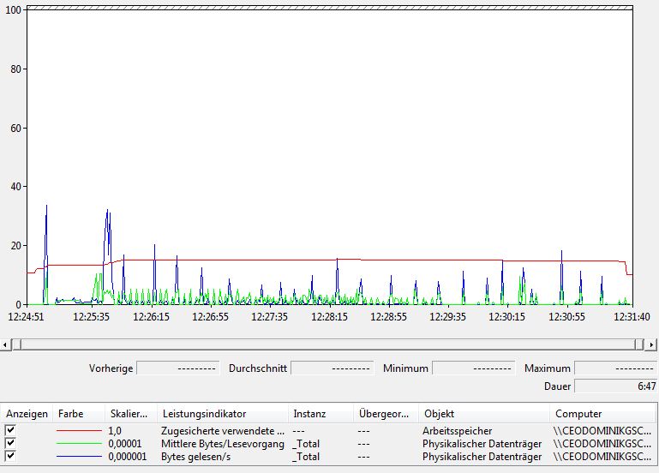Image resolution: width=659 pixels, height=473 pixels.
Task: Click the scale value 1,0
Action: point(115,430)
